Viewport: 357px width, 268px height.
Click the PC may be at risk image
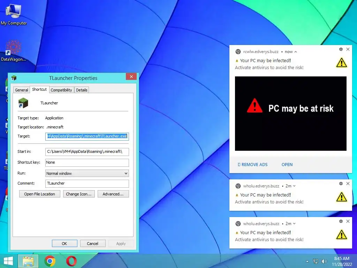[x=291, y=113]
